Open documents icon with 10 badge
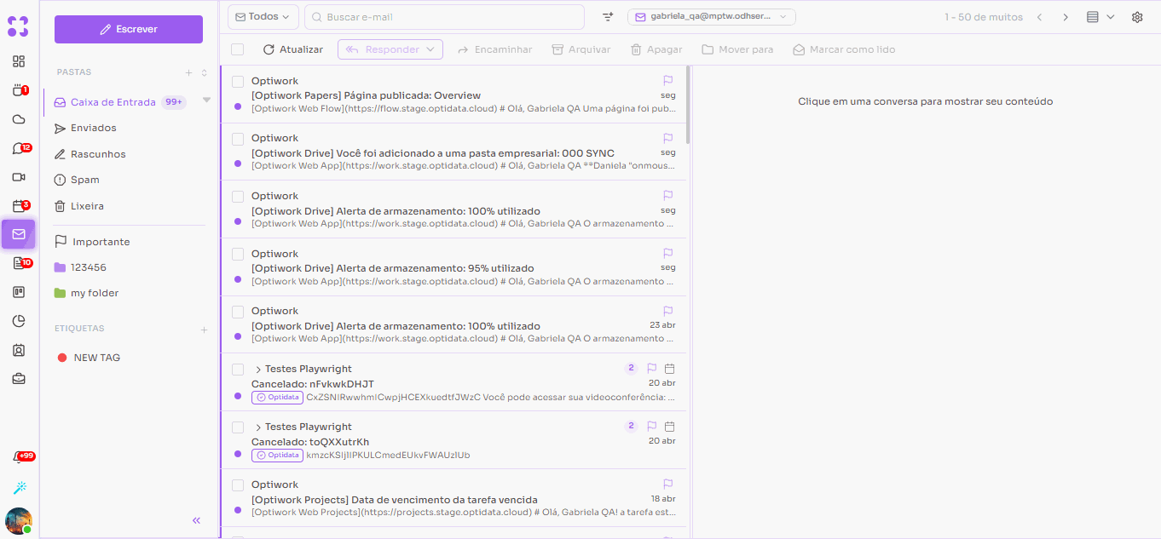 pos(19,263)
